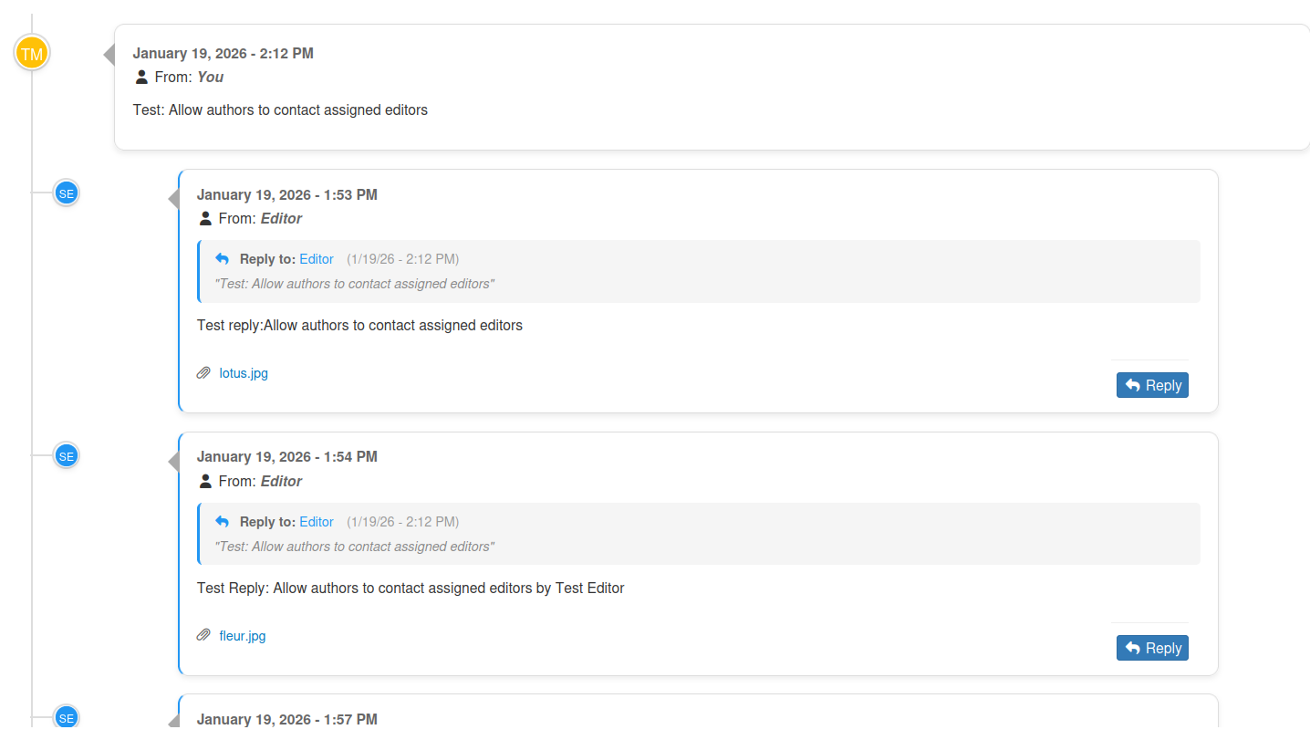Reply to the 1:53 PM Editor message
1310x740 pixels.
(x=1152, y=385)
